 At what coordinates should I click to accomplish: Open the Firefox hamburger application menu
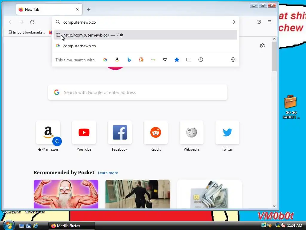270,22
